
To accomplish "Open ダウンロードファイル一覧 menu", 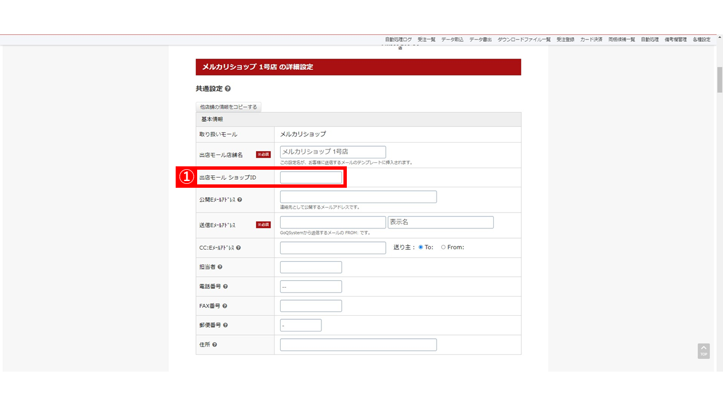I will coord(524,39).
